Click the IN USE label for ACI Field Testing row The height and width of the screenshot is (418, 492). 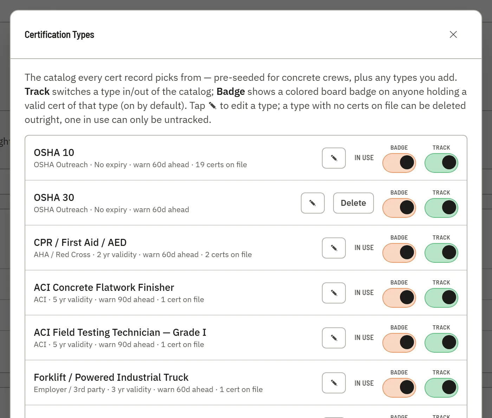coord(364,338)
